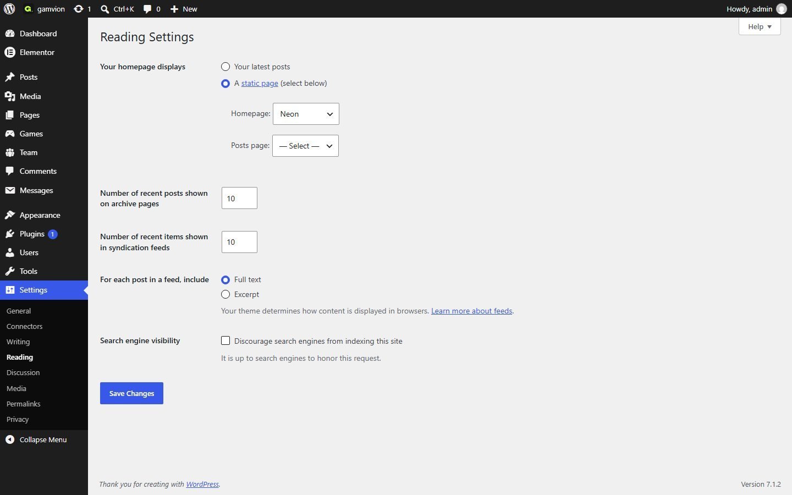792x495 pixels.
Task: Open the Writing submenu item
Action: pos(18,342)
